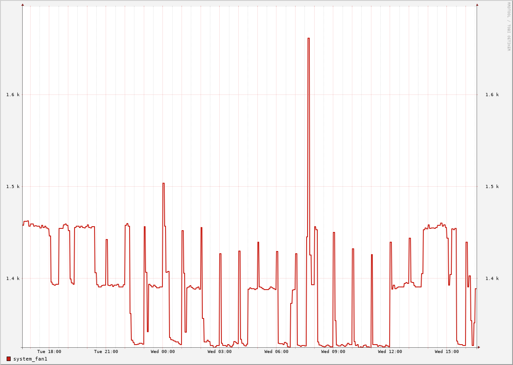Click the Wed 12:00 time axis label

[x=390, y=352]
